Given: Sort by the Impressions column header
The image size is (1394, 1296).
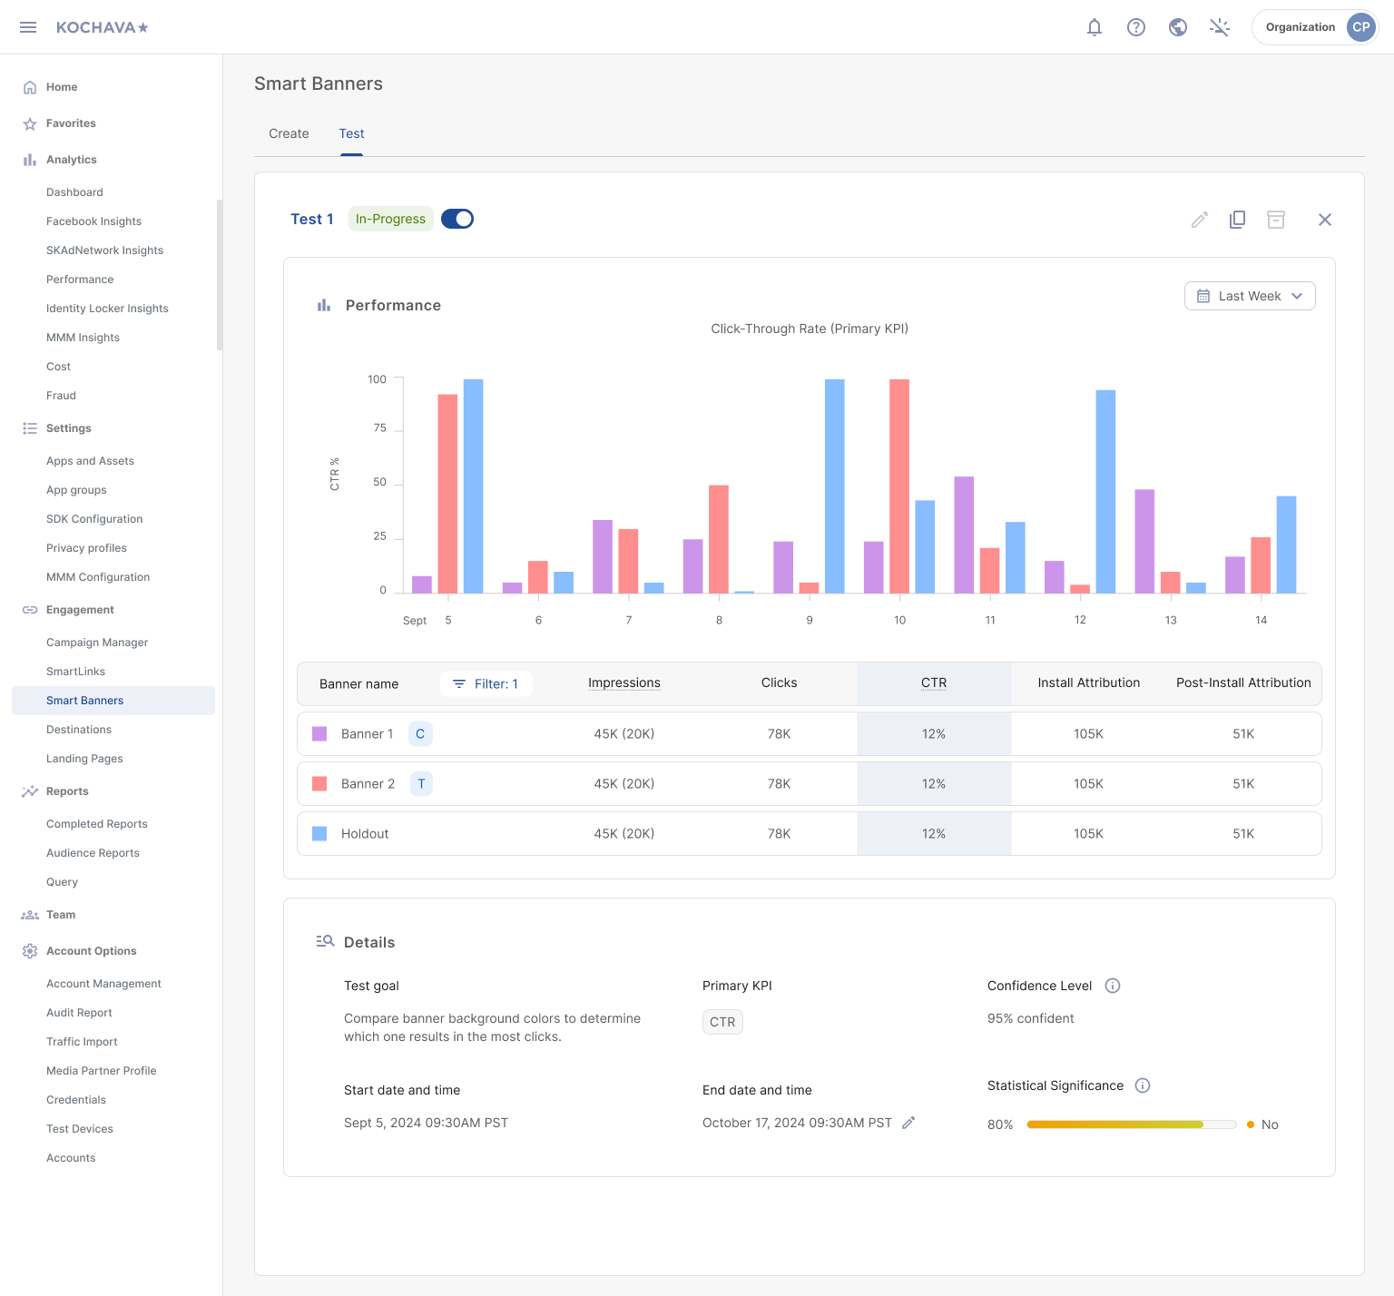Looking at the screenshot, I should tap(624, 683).
